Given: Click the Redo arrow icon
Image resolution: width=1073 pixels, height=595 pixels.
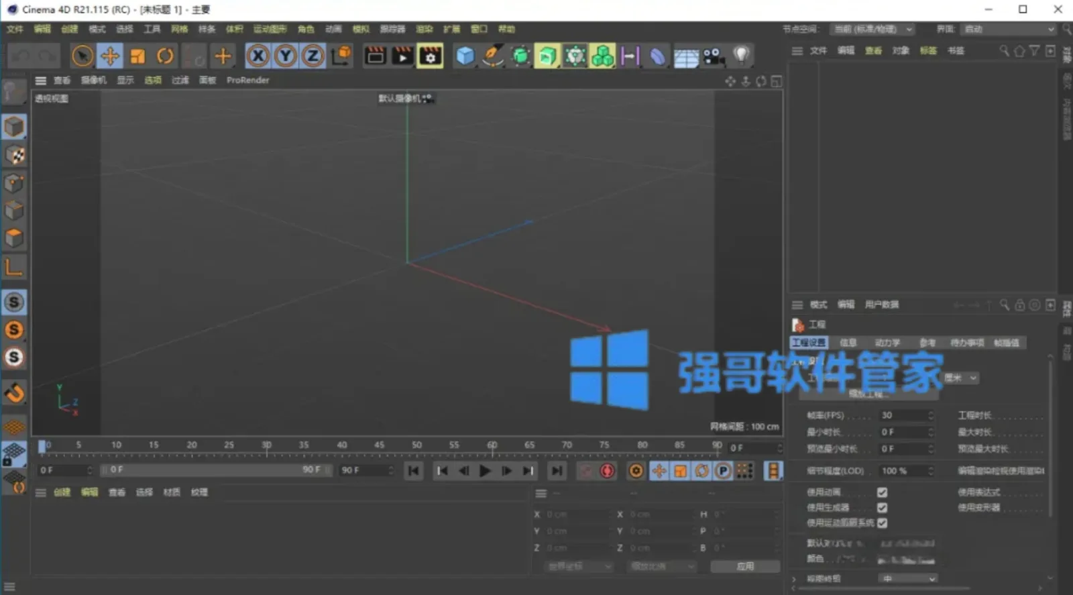Looking at the screenshot, I should (48, 56).
